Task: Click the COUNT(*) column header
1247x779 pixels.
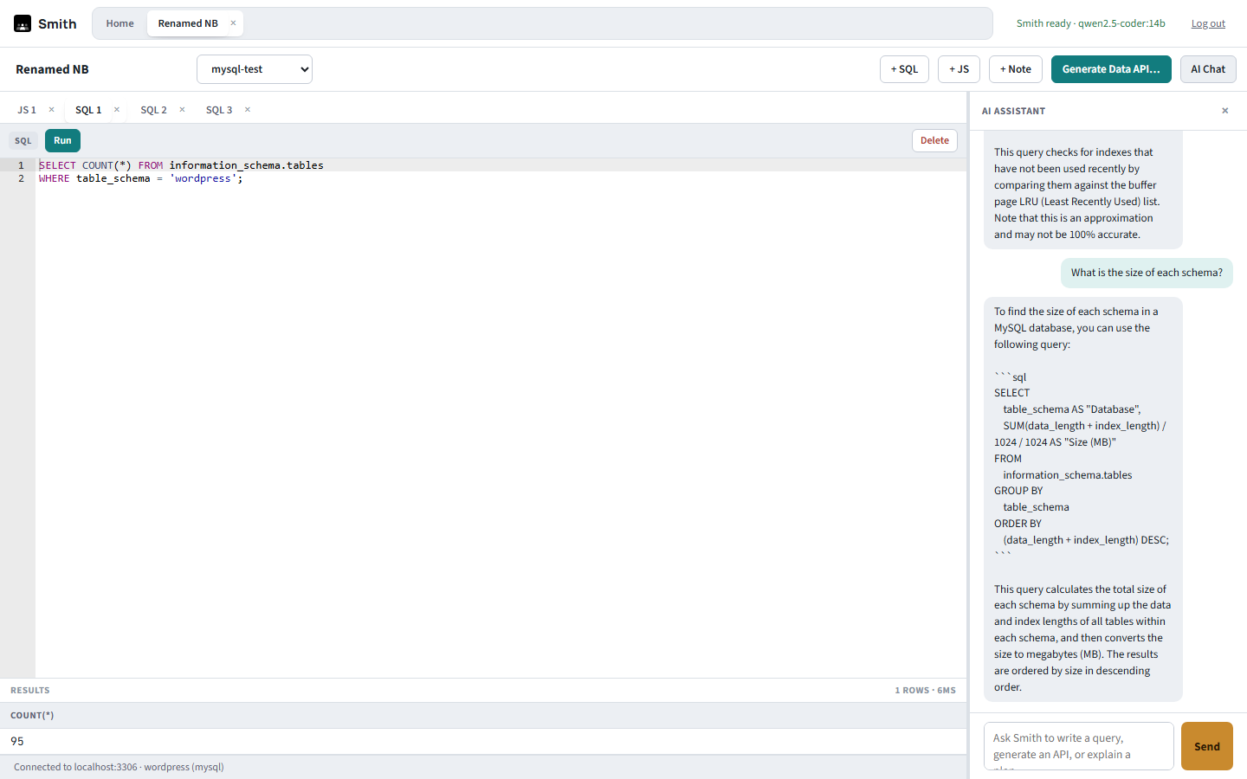Action: [x=32, y=716]
